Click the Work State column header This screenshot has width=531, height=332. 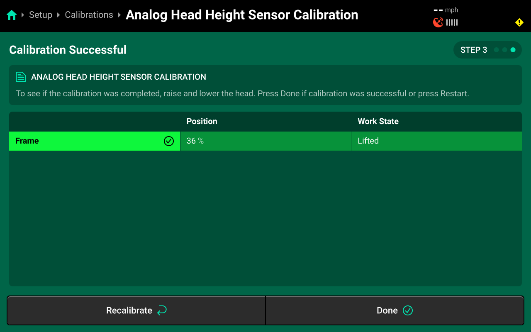tap(378, 122)
